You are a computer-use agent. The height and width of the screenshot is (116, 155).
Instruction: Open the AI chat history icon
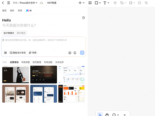pyautogui.click(x=83, y=18)
